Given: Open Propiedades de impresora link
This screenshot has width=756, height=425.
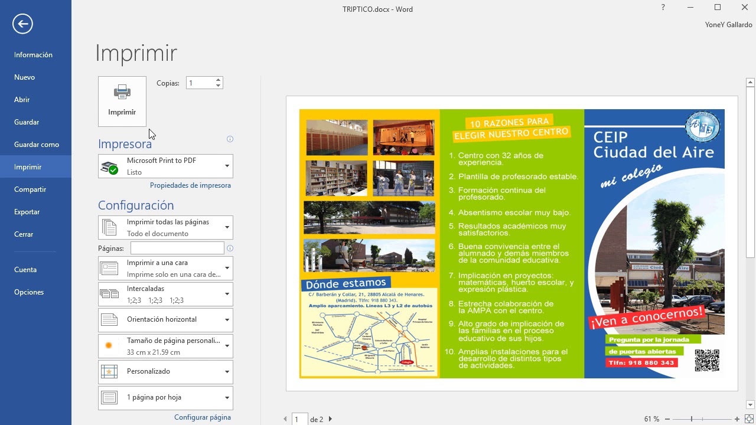Looking at the screenshot, I should [190, 185].
